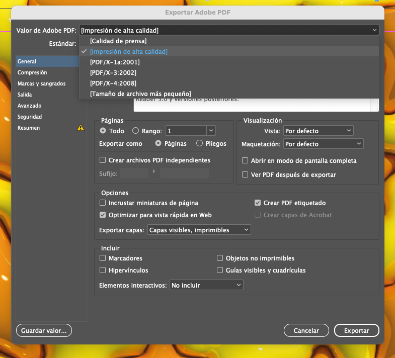Choose [PDF/X-3:2002] preset
Screen dimensions: 395x358
click(x=229, y=73)
